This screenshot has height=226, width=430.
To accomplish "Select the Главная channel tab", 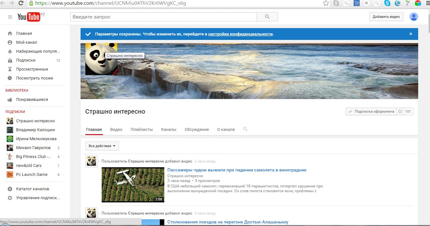I will pos(94,130).
